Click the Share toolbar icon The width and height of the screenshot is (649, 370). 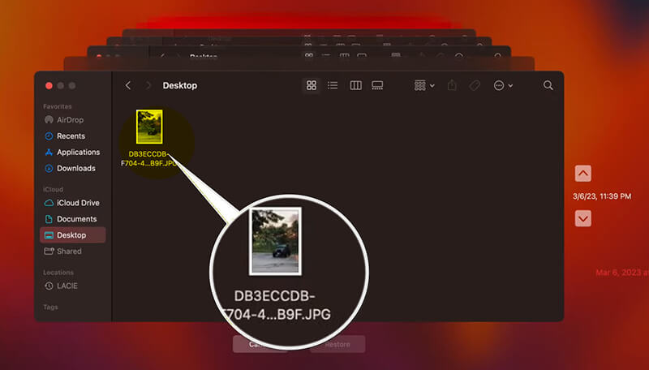click(452, 85)
